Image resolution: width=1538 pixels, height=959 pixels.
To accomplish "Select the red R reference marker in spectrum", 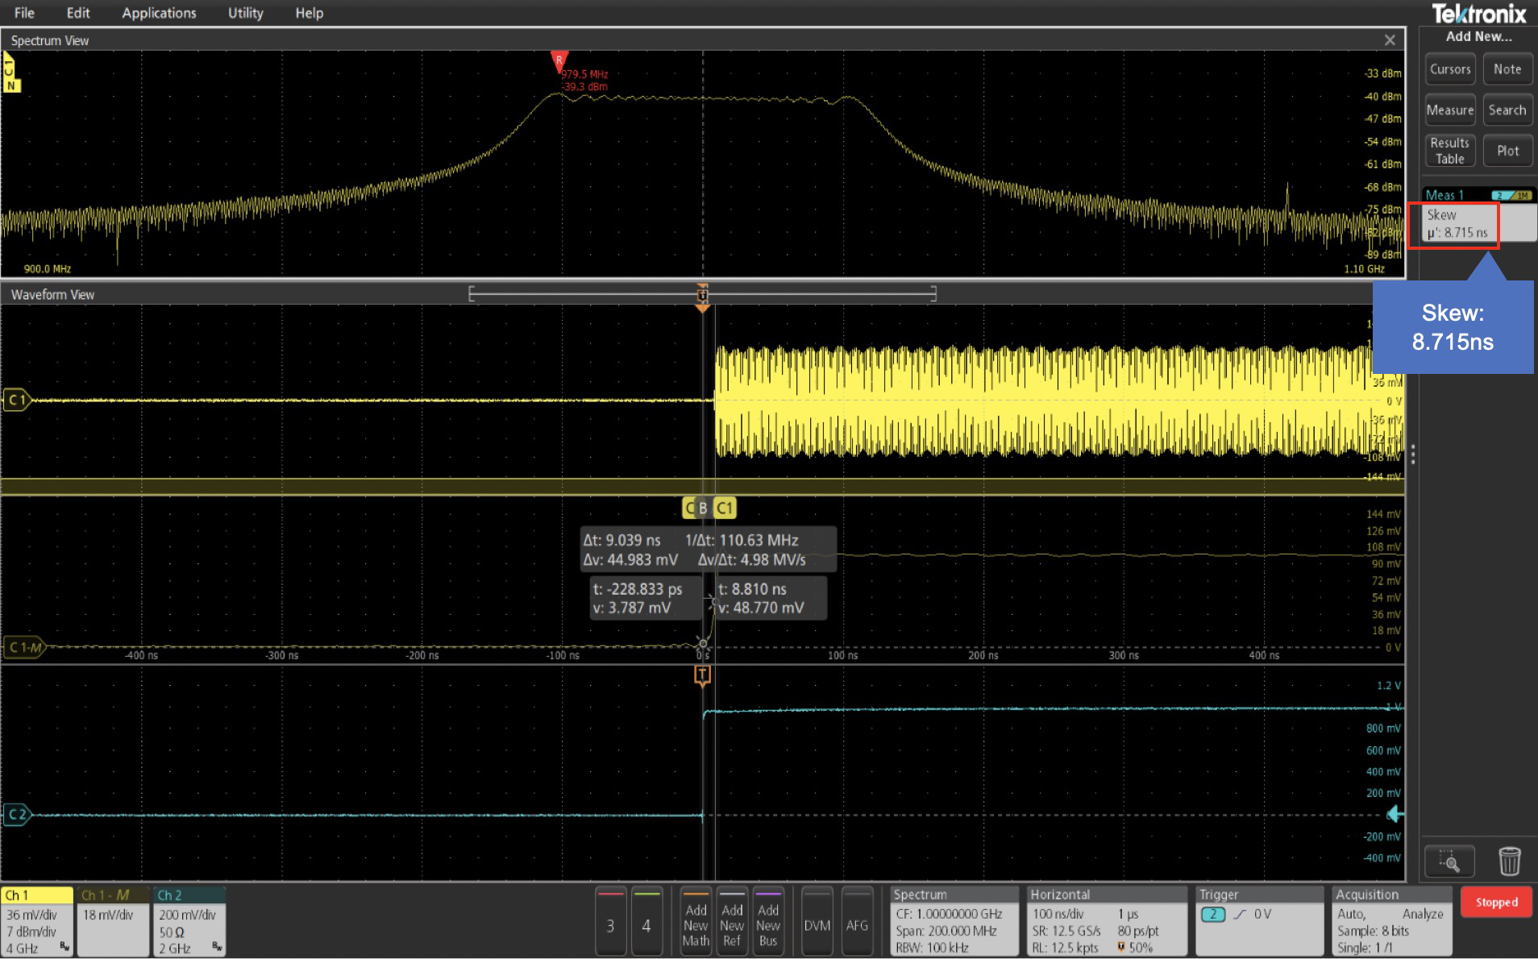I will [x=559, y=60].
